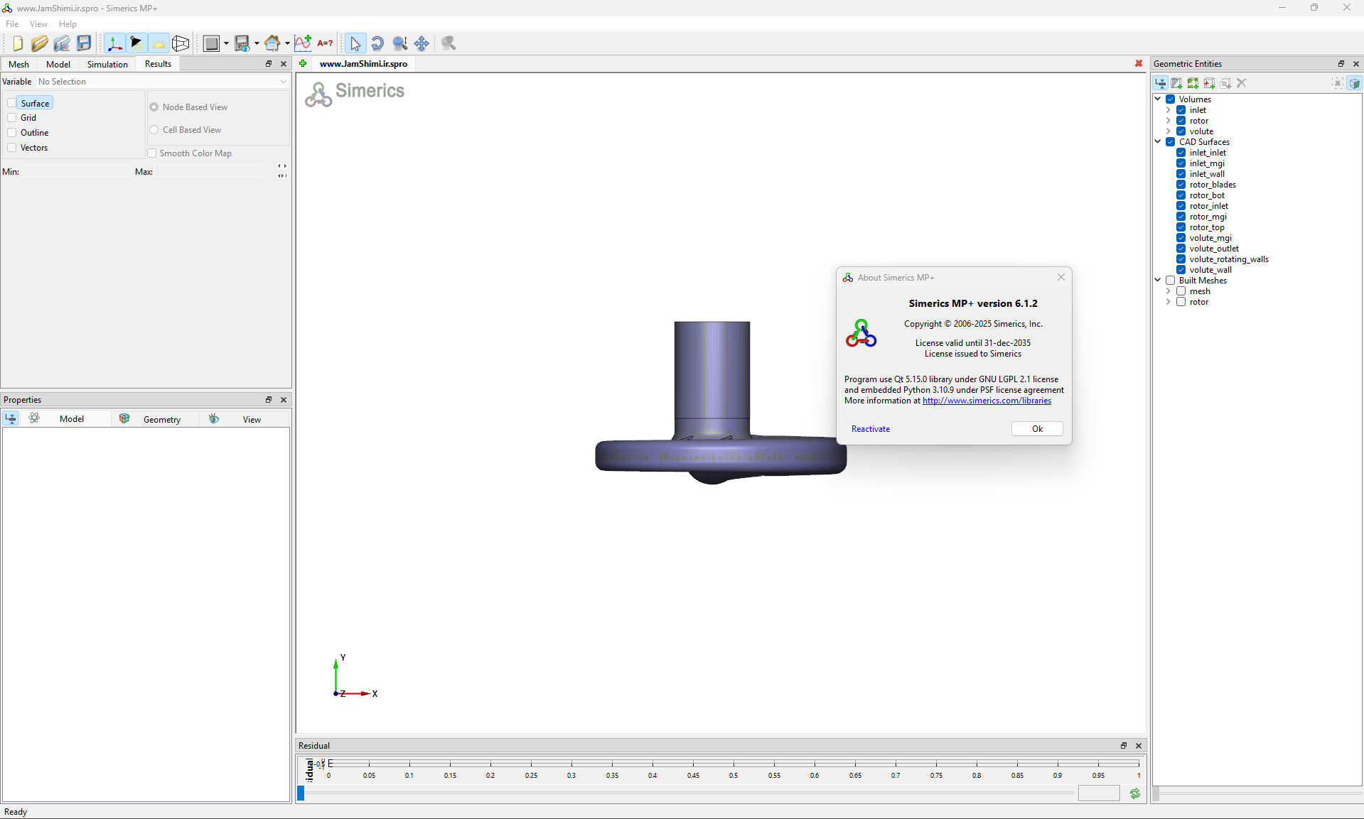This screenshot has height=819, width=1364.
Task: Click the gray background color square icon
Action: point(211,43)
